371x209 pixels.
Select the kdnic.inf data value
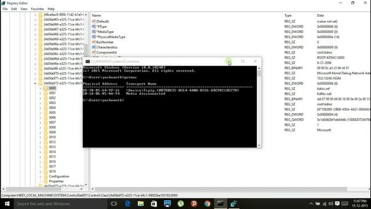point(323,89)
